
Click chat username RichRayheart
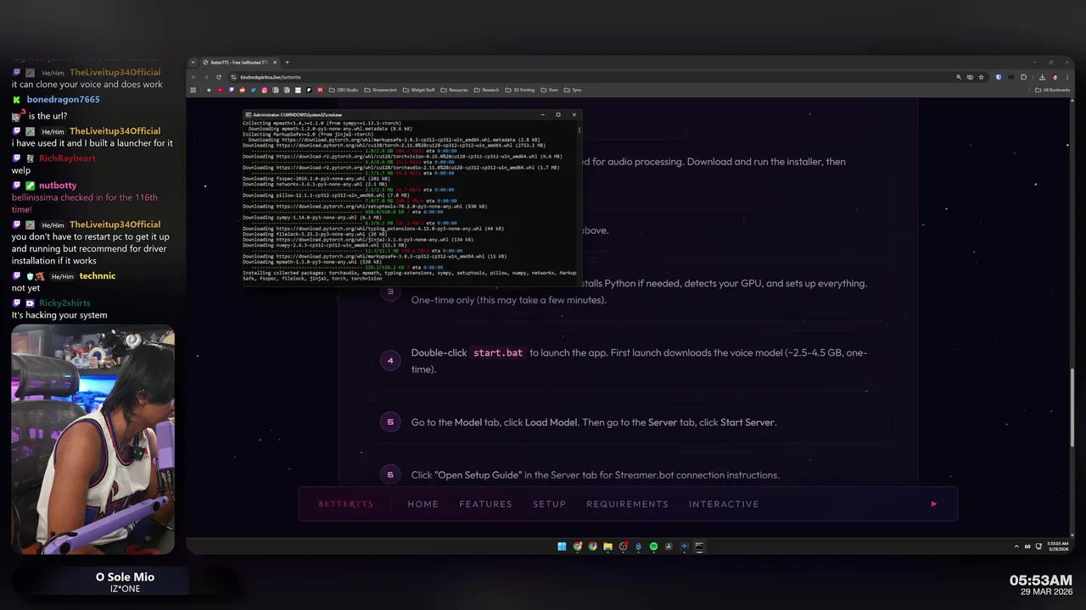[x=67, y=158]
